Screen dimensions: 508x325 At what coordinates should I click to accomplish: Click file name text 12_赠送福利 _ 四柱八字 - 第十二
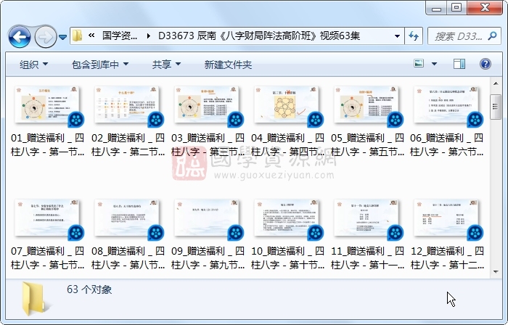(x=447, y=258)
